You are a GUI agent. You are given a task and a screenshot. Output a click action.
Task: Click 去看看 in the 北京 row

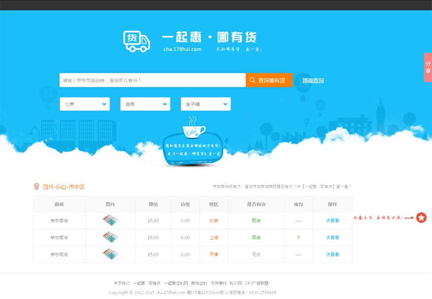tap(332, 221)
